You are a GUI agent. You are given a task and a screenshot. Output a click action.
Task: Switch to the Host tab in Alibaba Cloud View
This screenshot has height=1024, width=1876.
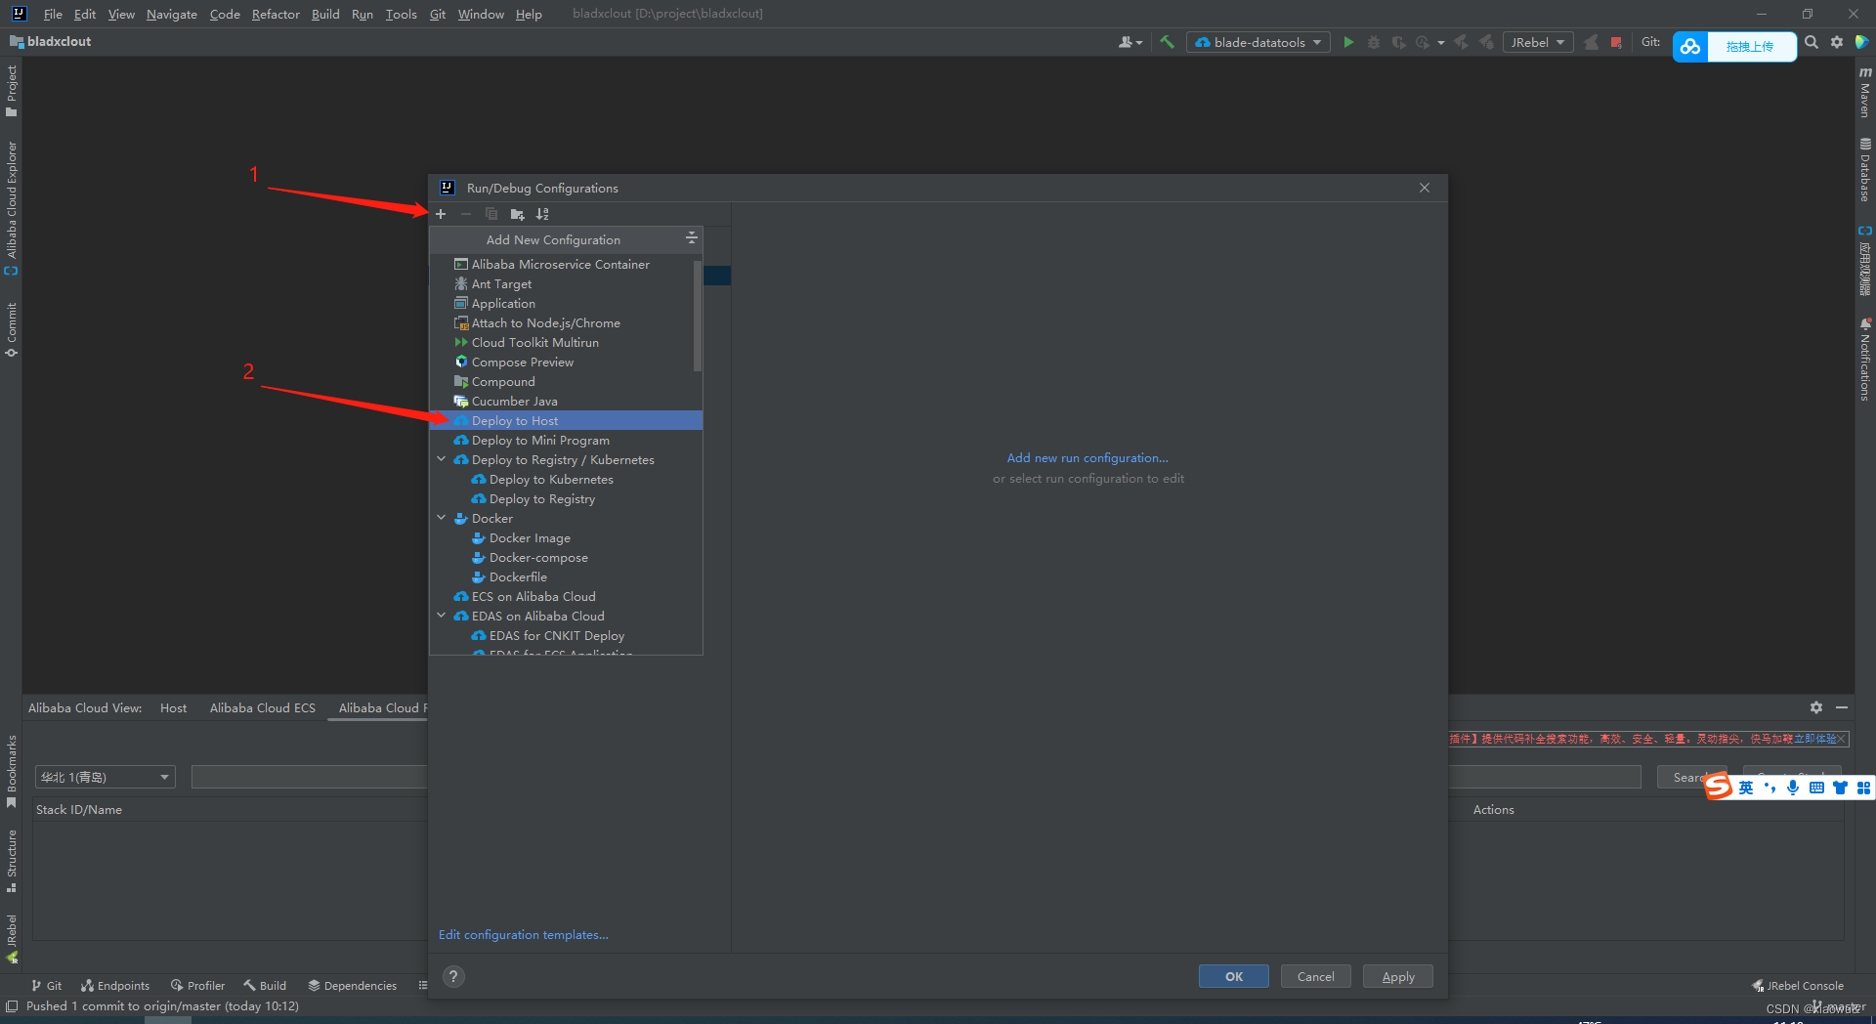point(173,707)
